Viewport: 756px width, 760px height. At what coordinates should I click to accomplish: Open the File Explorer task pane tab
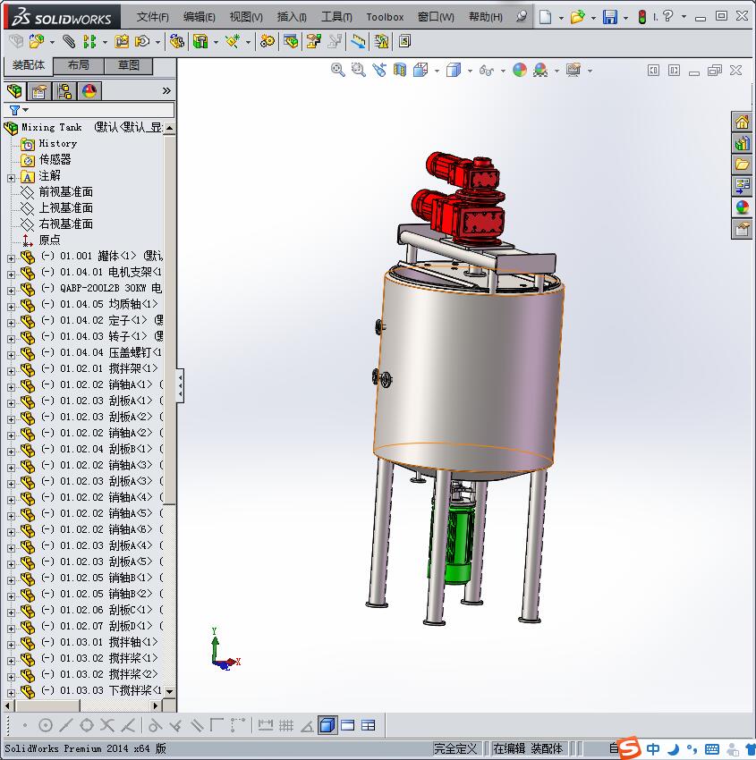pyautogui.click(x=742, y=165)
